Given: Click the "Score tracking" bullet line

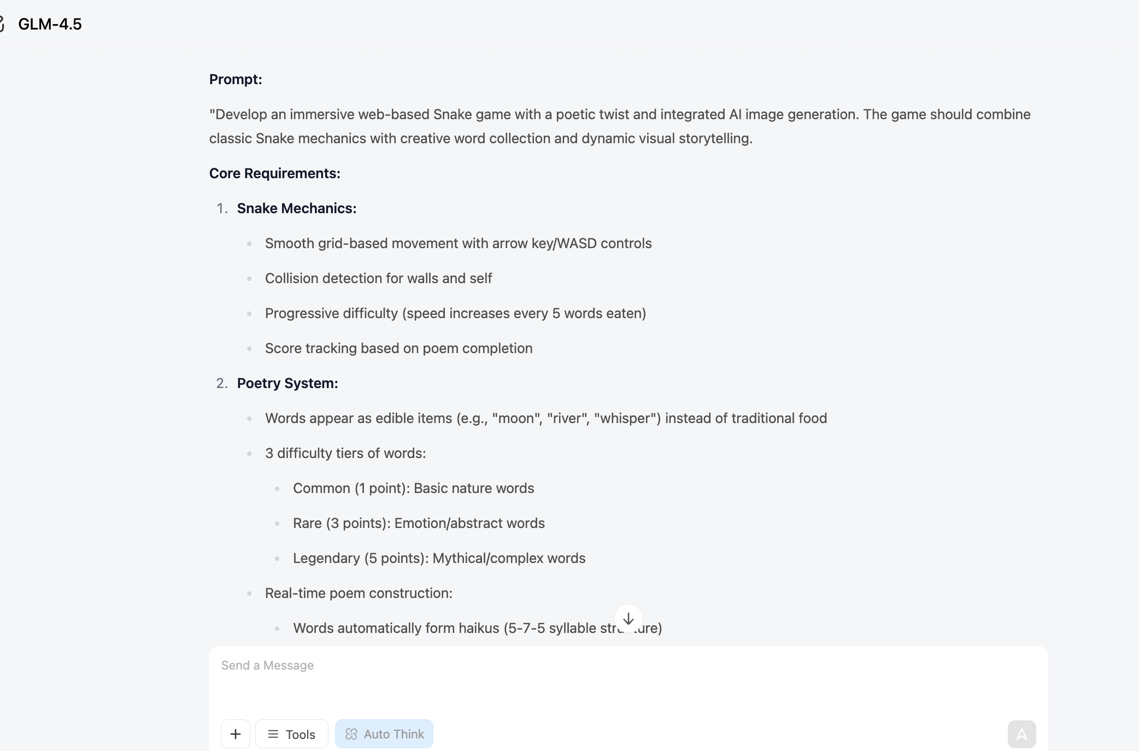Looking at the screenshot, I should click(398, 348).
